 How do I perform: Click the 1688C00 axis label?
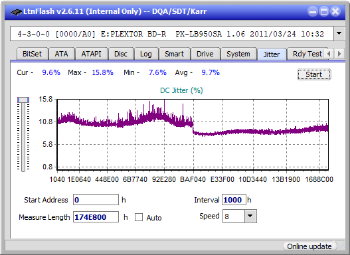click(319, 179)
